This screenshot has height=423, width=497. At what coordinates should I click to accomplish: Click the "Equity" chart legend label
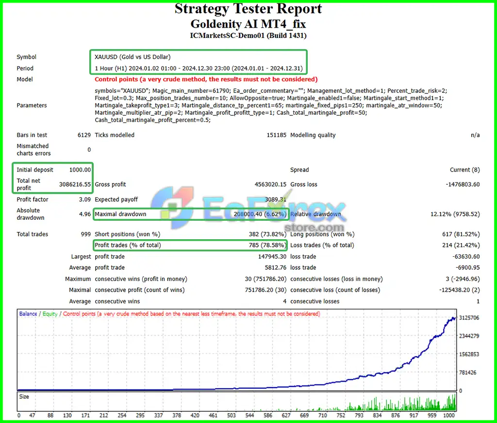coord(50,314)
